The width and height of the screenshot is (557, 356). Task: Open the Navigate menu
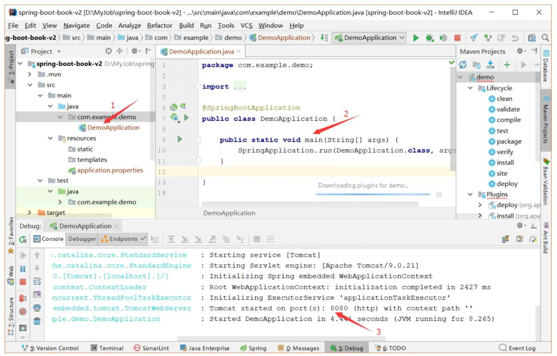pyautogui.click(x=77, y=26)
